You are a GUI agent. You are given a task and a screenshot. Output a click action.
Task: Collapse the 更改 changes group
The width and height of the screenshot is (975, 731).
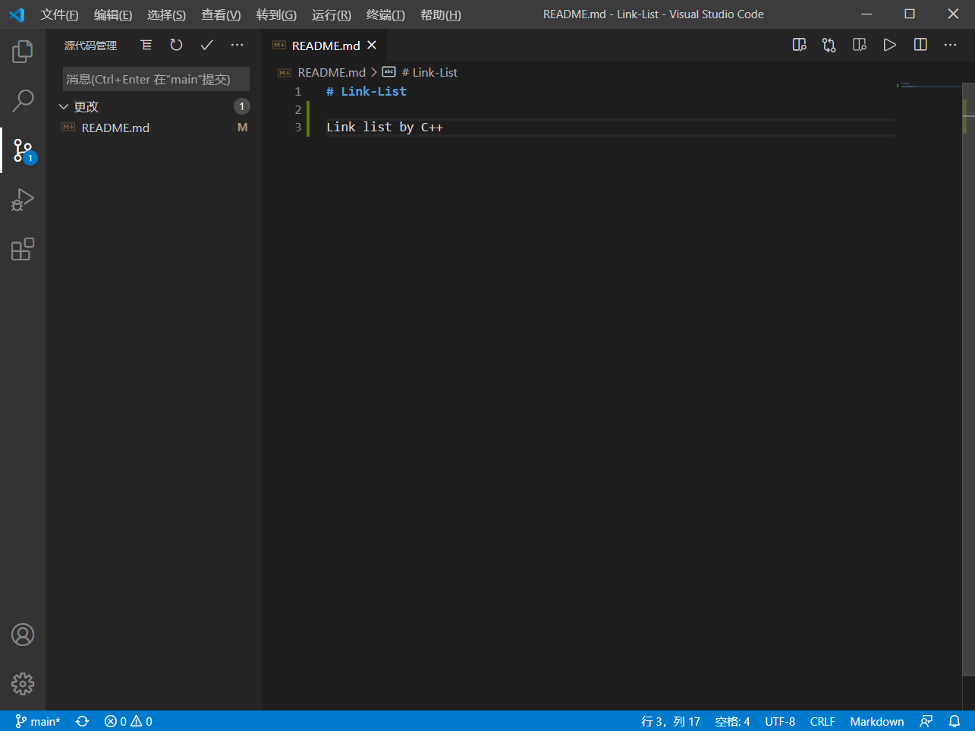(x=64, y=107)
